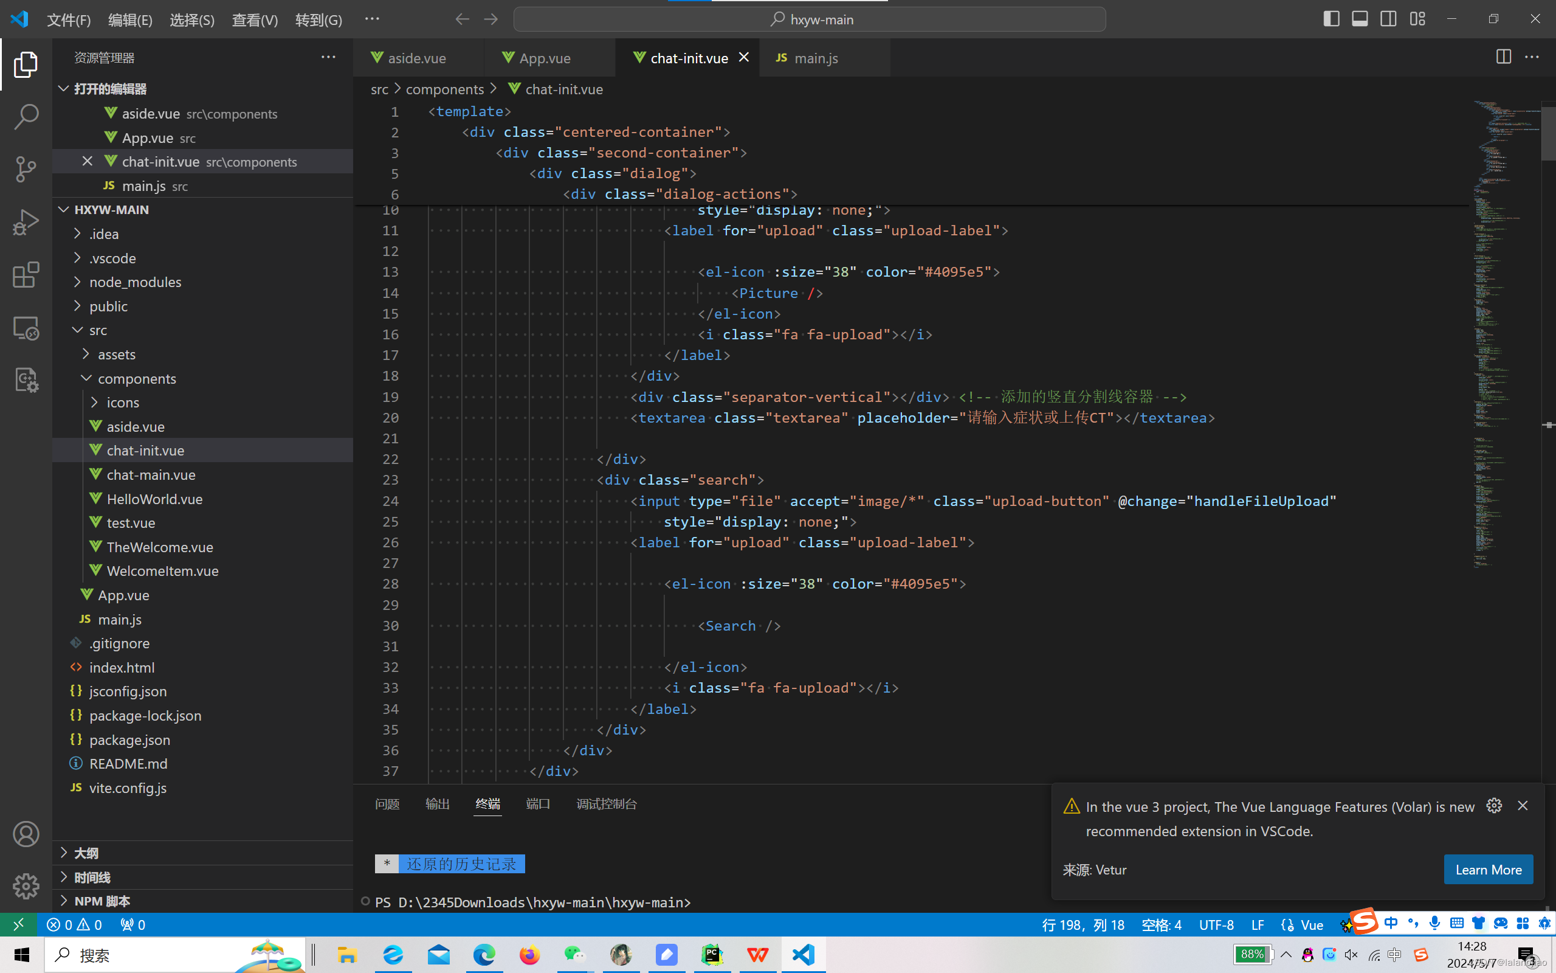Open the Selection (选择) menu

(x=191, y=20)
